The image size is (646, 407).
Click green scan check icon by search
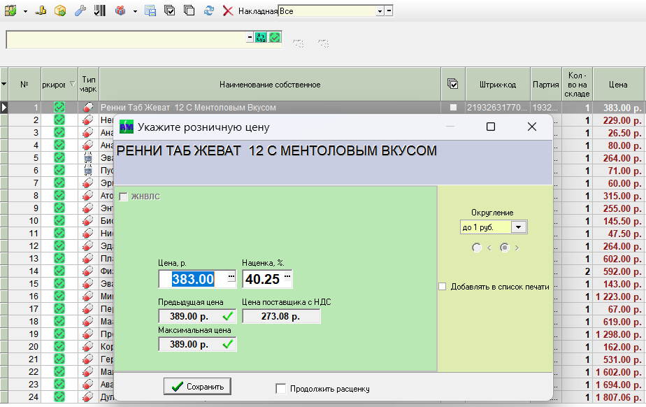point(275,38)
